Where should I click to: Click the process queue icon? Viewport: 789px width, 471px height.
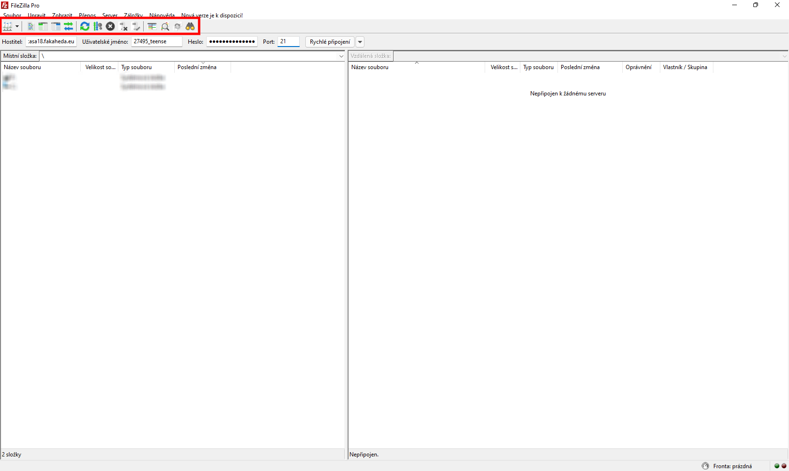pyautogui.click(x=98, y=26)
